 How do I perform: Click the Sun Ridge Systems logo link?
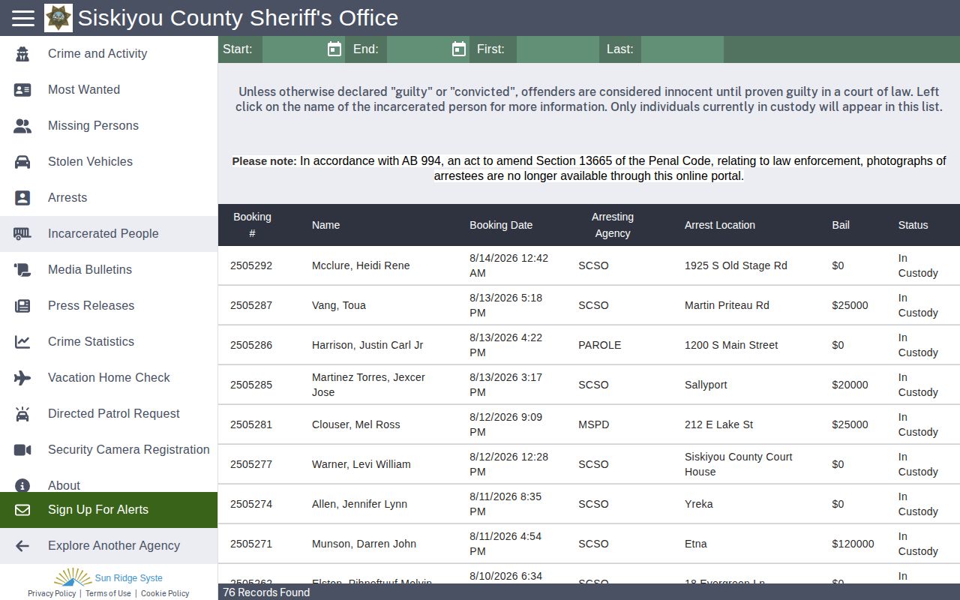[109, 577]
